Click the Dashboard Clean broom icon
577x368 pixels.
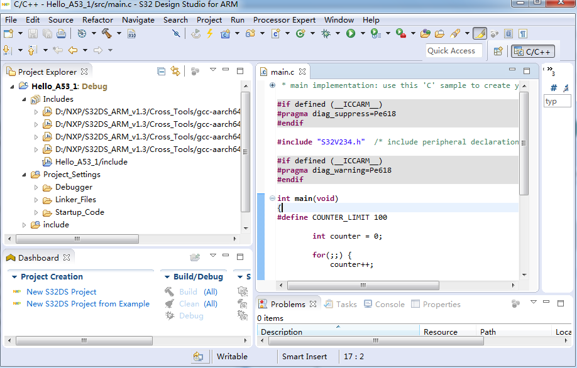pyautogui.click(x=169, y=304)
